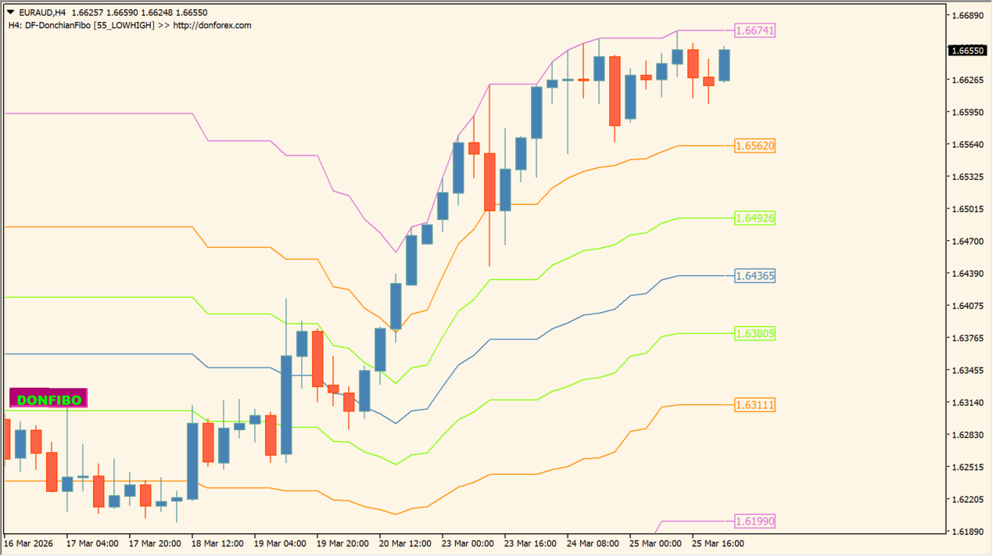Click the DONFIBO label button

(48, 400)
